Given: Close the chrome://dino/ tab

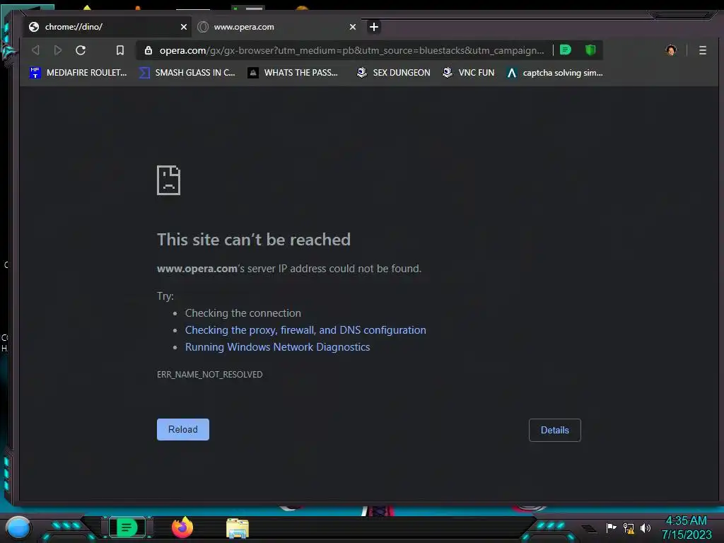Looking at the screenshot, I should [x=184, y=27].
